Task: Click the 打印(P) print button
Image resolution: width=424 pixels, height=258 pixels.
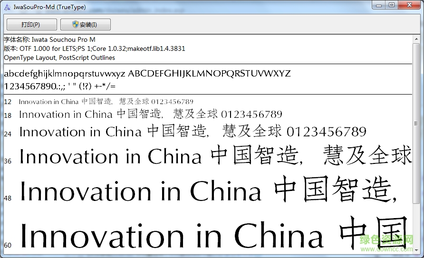Action: (32, 25)
